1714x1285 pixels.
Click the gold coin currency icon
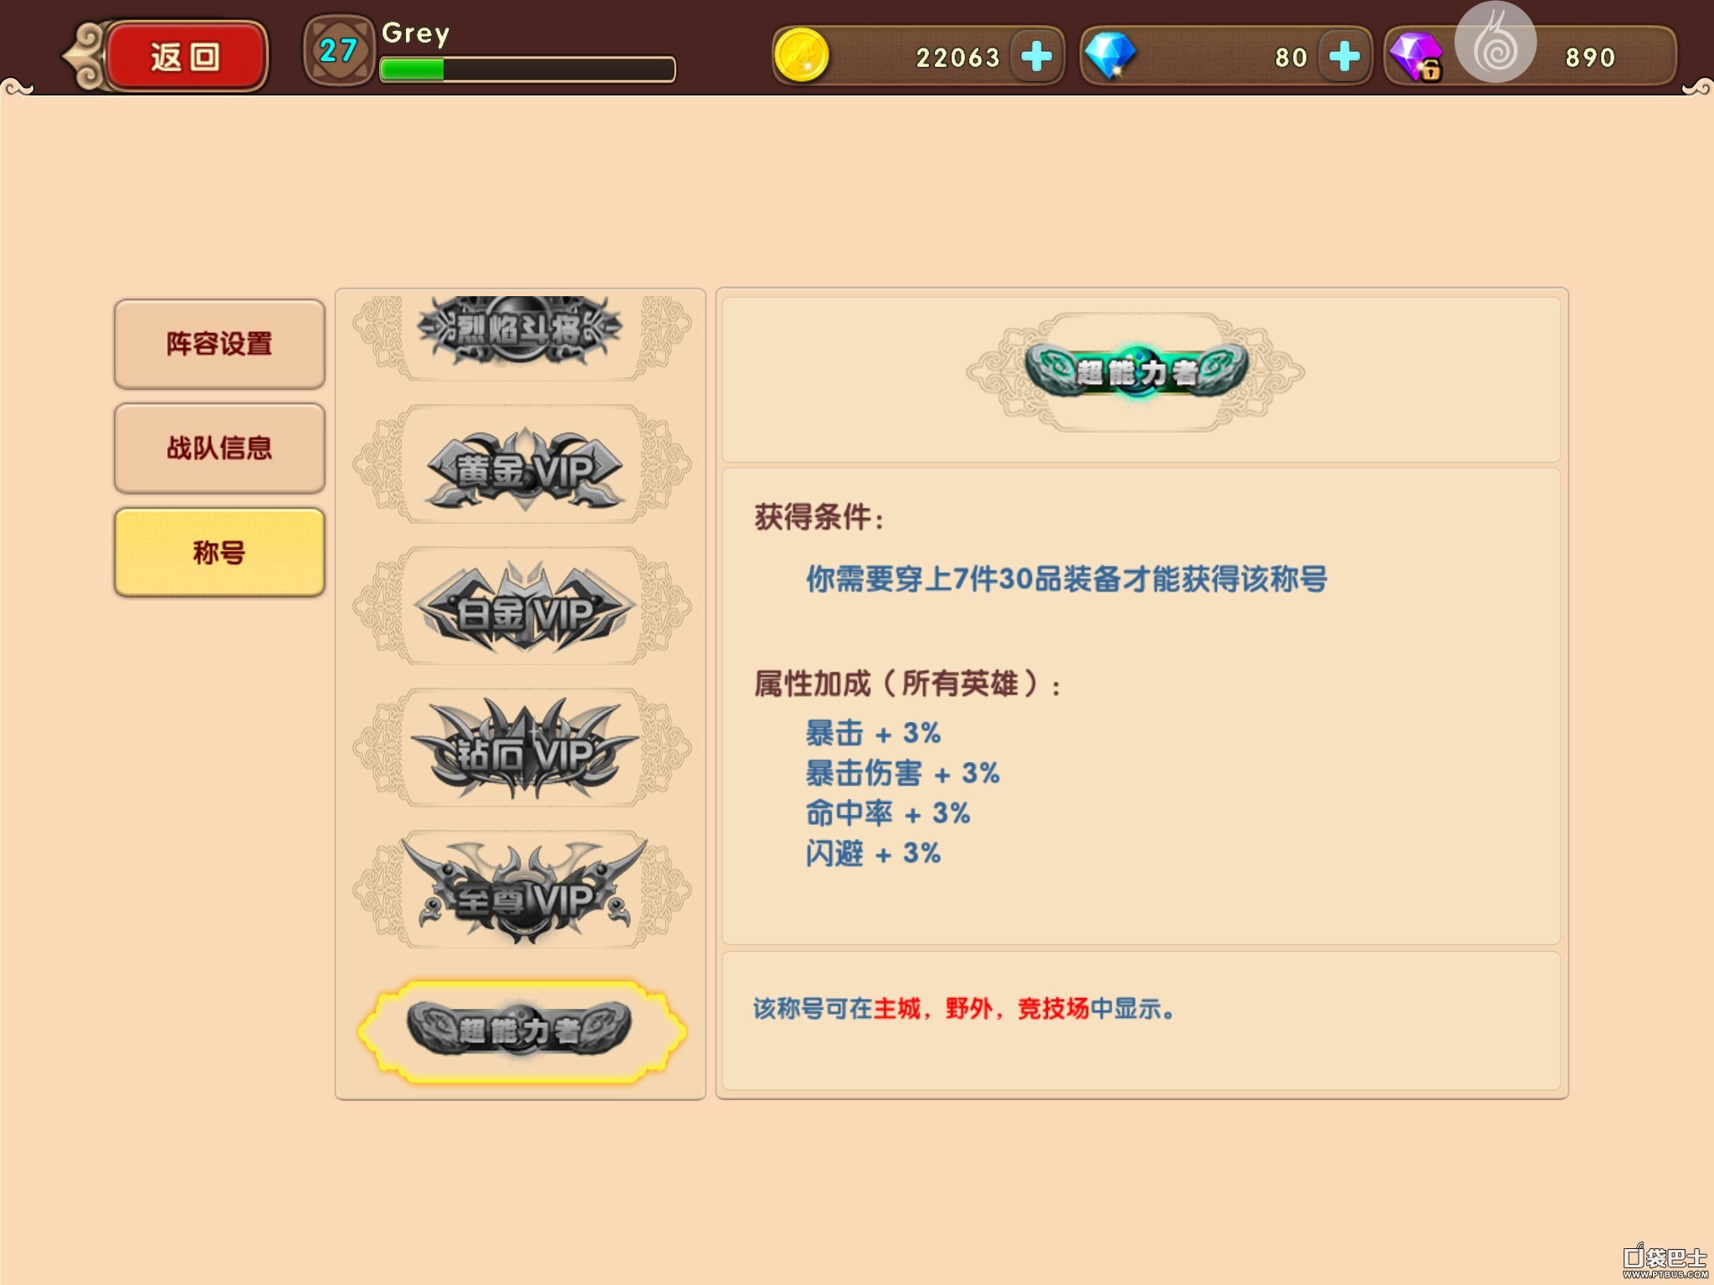pos(801,56)
